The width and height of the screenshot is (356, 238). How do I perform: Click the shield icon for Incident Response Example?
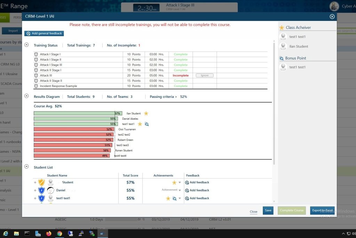36,86
